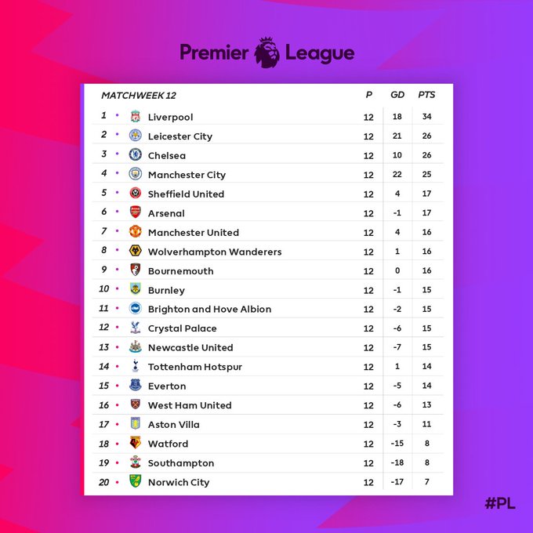Click the Norwich City canary badge
Viewport: 533px width, 533px height.
point(136,481)
